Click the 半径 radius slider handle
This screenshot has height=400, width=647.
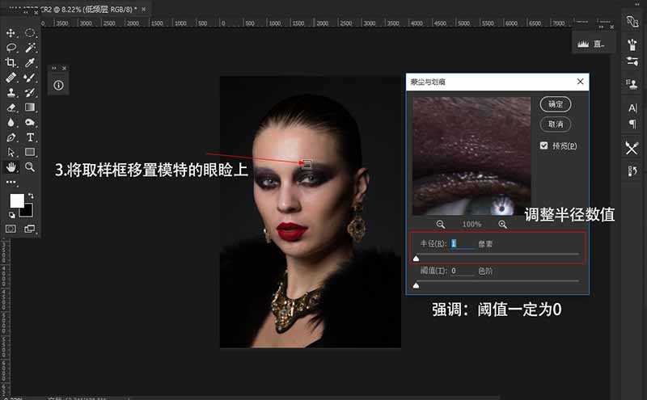(x=416, y=259)
